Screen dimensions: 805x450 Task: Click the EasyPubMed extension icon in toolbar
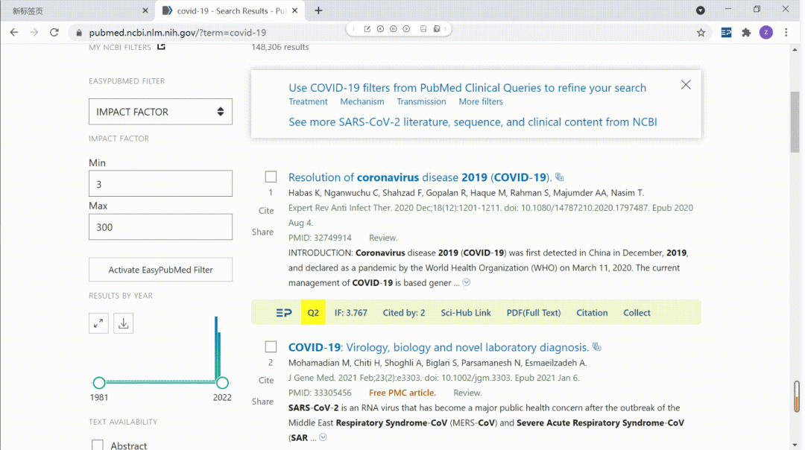tap(726, 33)
